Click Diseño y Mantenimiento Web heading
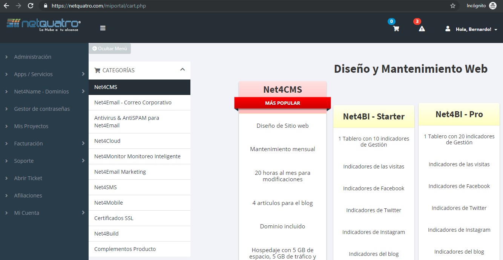Viewport: 503px width, 260px height. (x=411, y=69)
